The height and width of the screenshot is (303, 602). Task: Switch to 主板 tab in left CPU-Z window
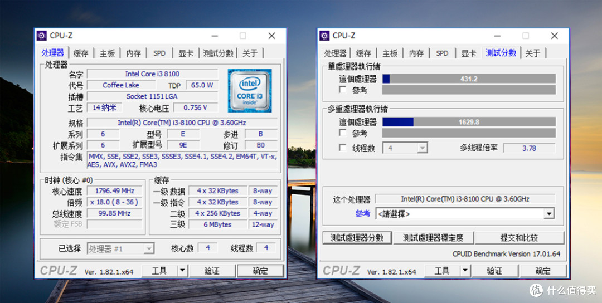click(x=107, y=53)
